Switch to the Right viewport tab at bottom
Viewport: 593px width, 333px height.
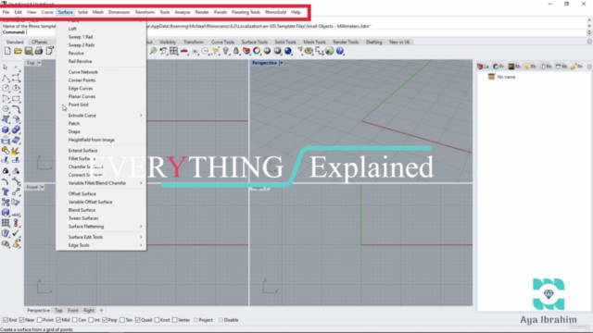(x=89, y=311)
